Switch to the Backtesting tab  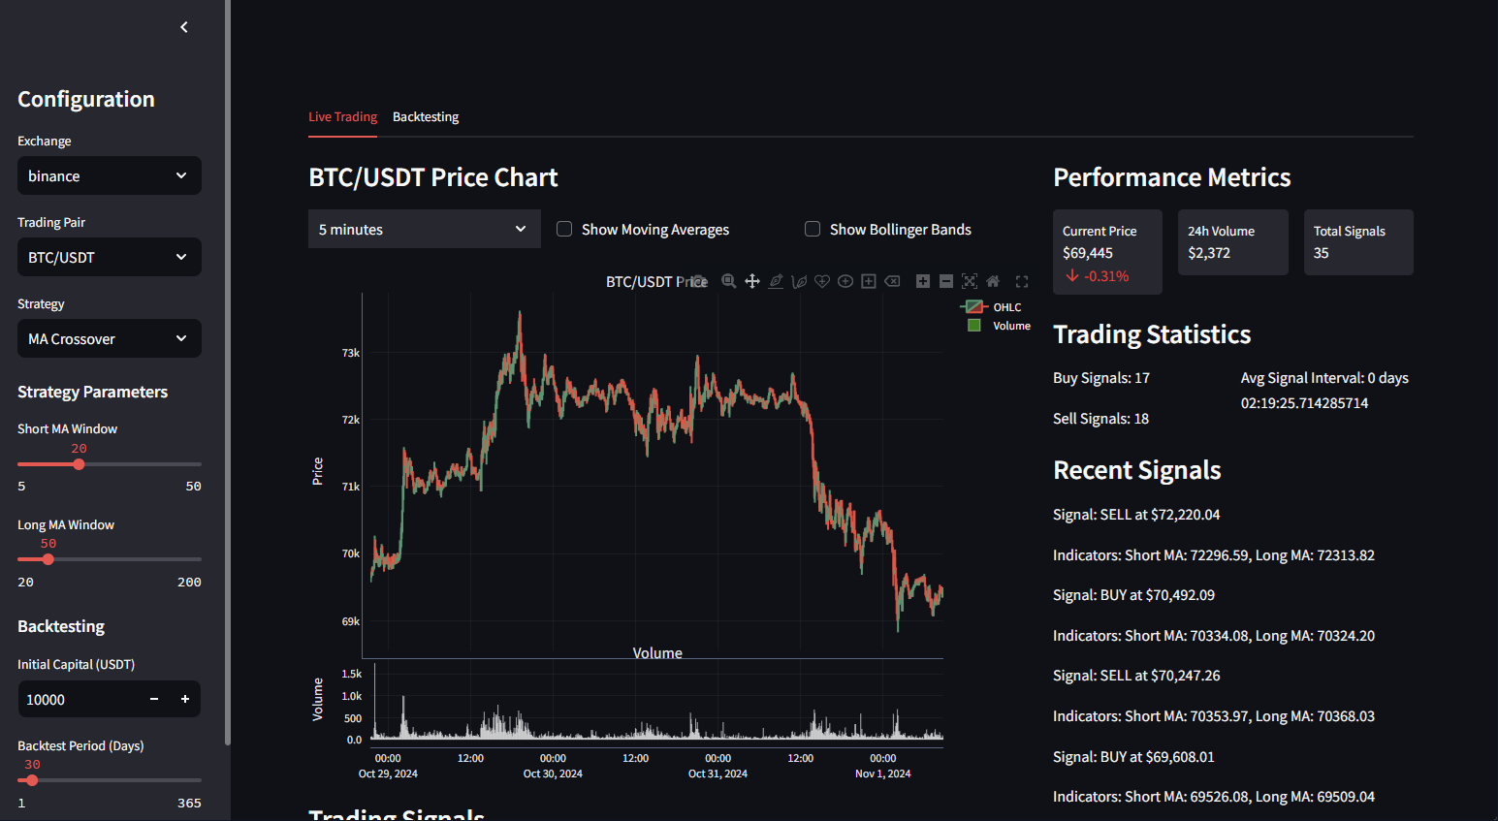coord(426,116)
